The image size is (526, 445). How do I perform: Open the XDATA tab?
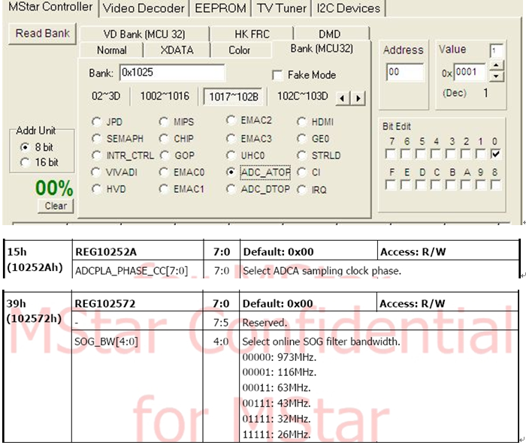(x=177, y=50)
